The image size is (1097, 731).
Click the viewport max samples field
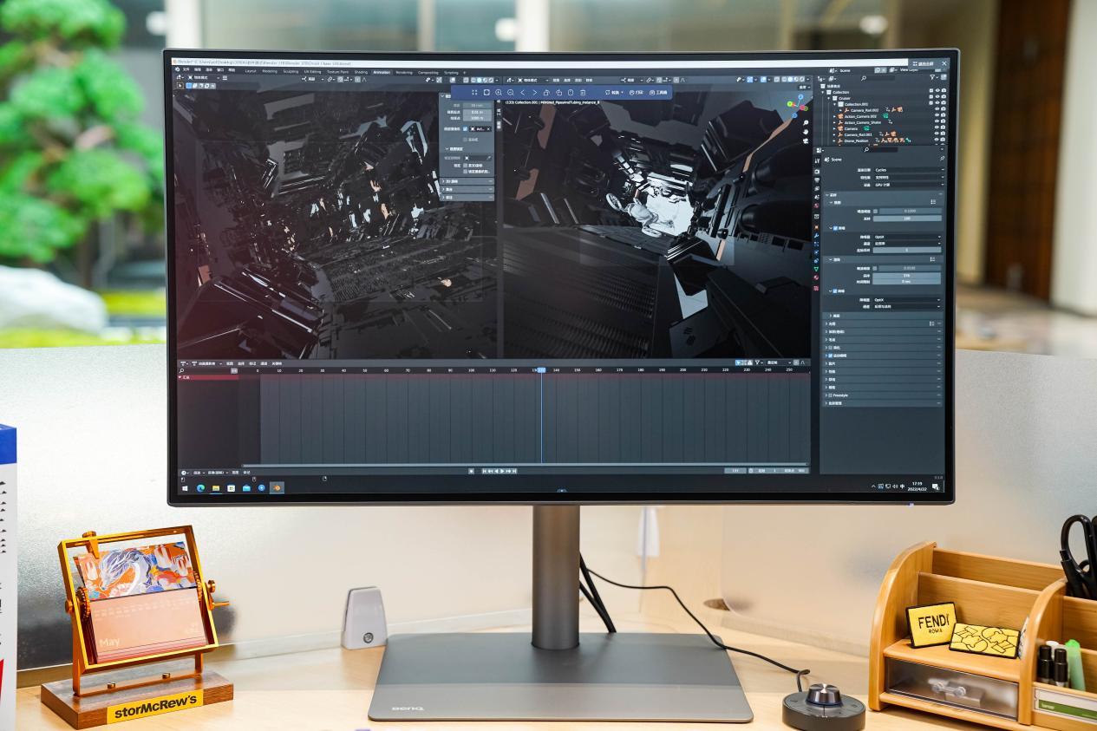[x=907, y=219]
